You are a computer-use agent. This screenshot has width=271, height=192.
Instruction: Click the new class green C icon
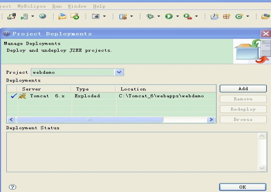tap(239, 16)
